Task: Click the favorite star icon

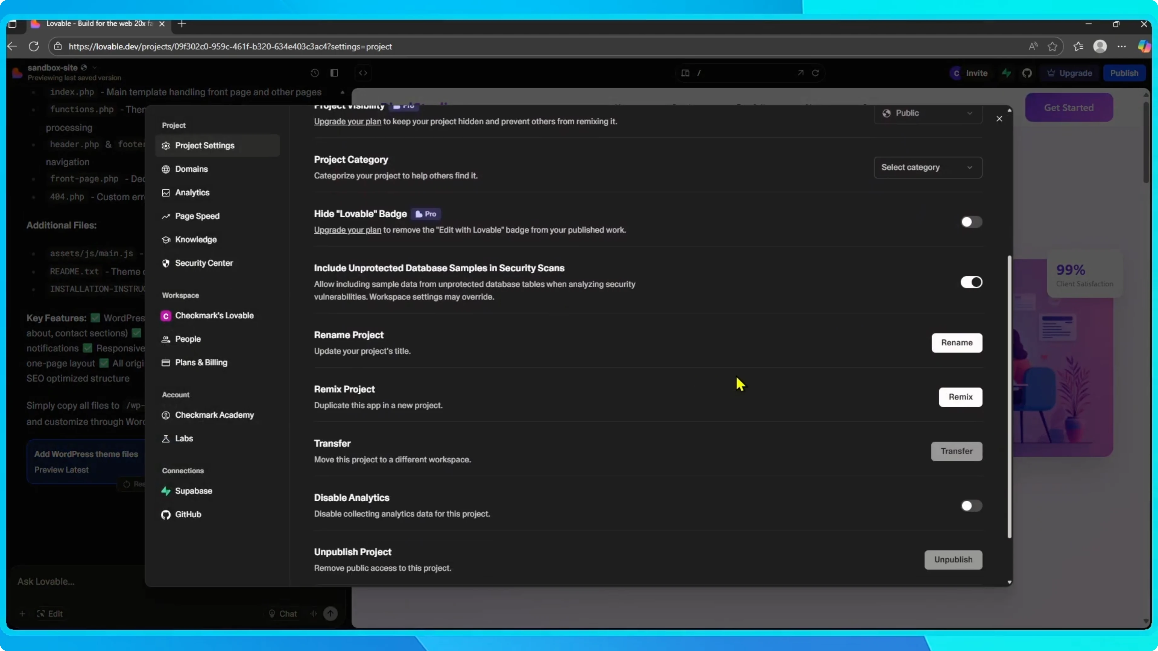Action: [1052, 46]
